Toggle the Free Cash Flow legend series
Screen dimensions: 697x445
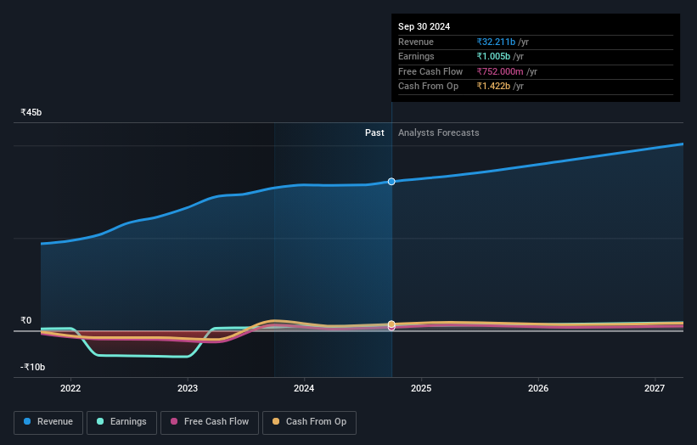(210, 422)
